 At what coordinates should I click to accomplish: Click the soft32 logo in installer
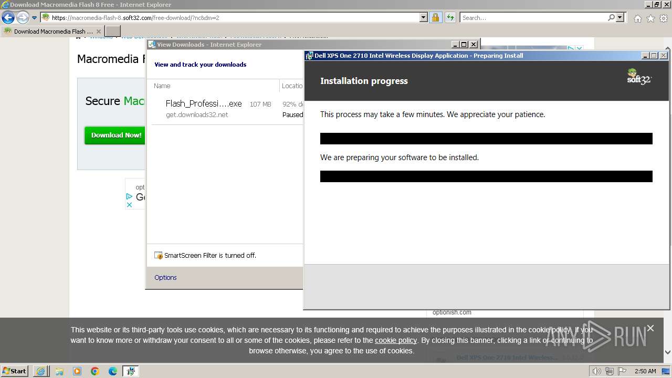[x=639, y=77]
